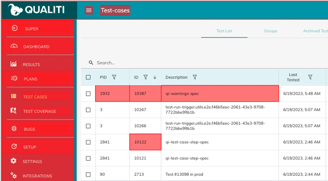Click into the Search field
The width and height of the screenshot is (328, 181).
(x=188, y=63)
